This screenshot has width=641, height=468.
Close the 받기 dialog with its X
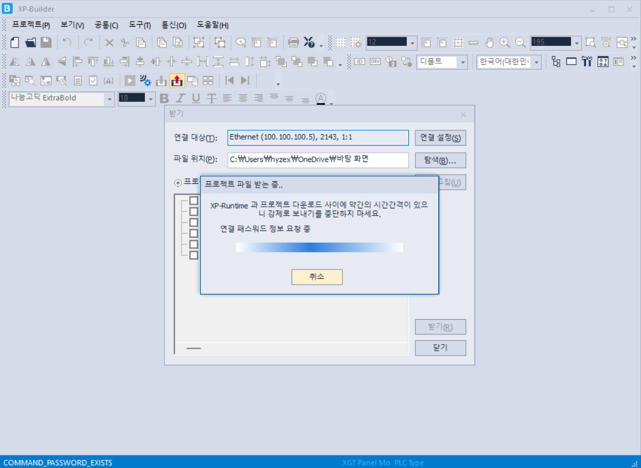[x=463, y=115]
